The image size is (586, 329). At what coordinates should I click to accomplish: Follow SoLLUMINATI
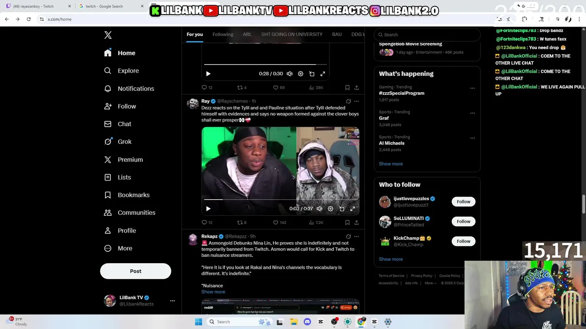click(463, 221)
